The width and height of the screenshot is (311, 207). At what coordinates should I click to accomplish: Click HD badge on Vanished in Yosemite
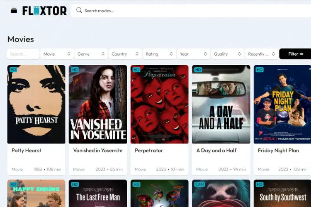[75, 70]
